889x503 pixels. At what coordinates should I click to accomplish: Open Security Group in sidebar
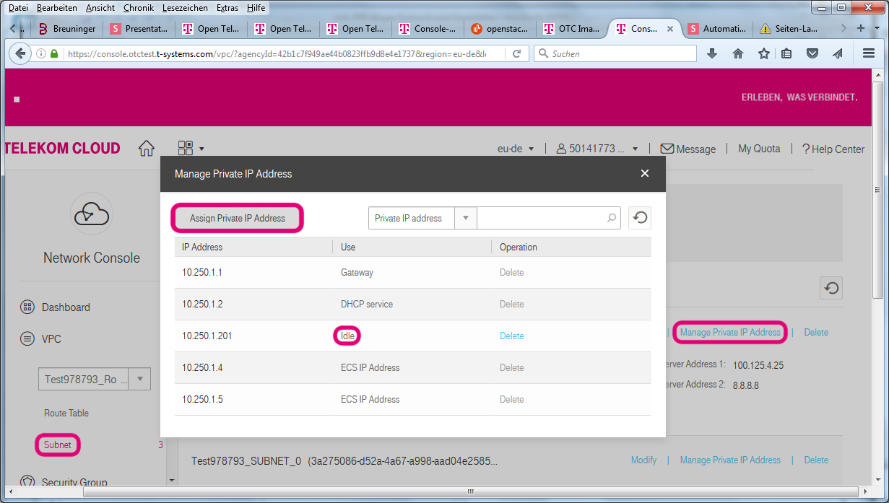74,482
